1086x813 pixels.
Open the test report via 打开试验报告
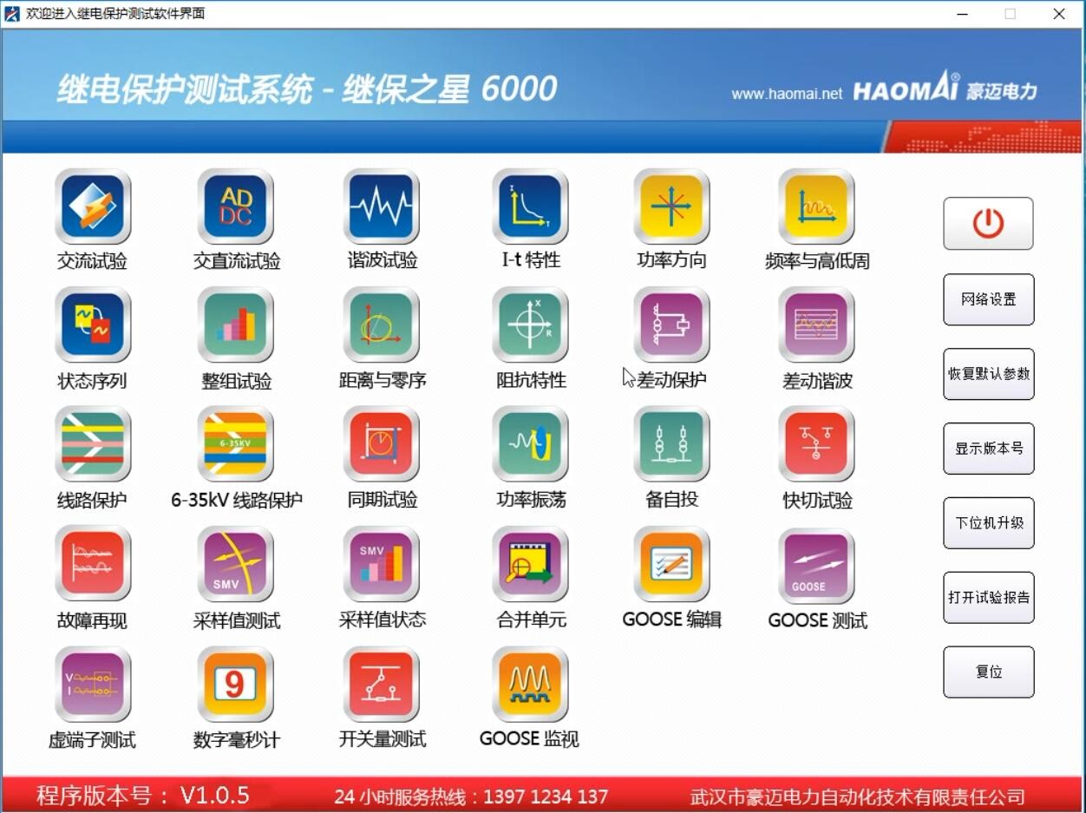(988, 597)
